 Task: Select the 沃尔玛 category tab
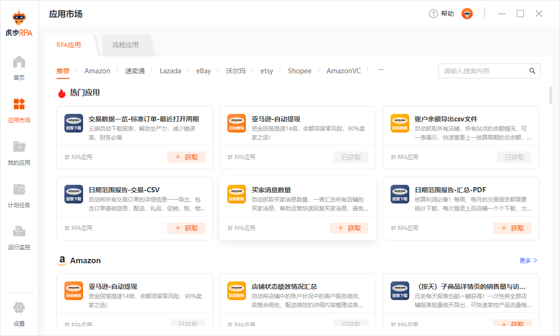tap(236, 71)
